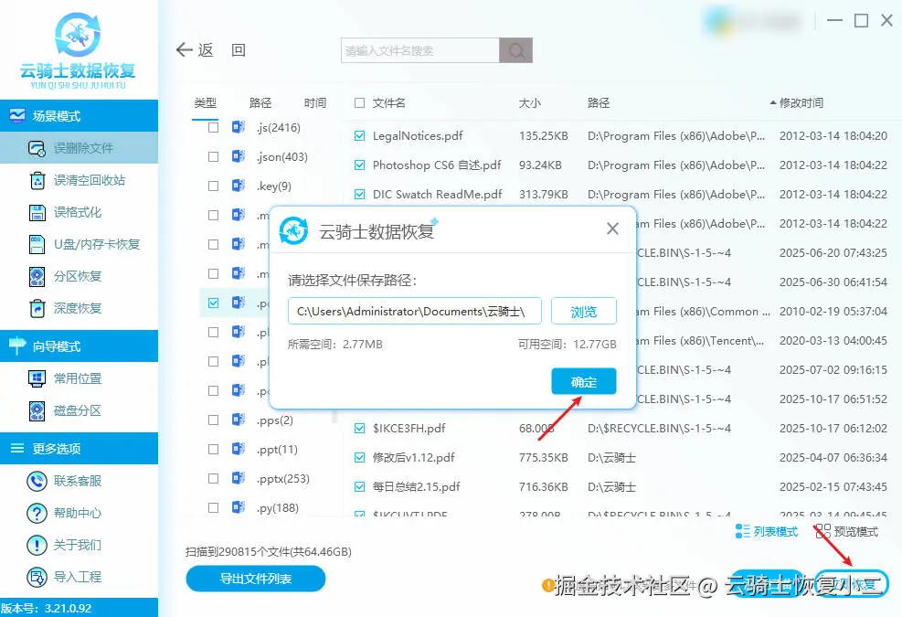
Task: Switch to the 路径 tab
Action: (x=260, y=103)
